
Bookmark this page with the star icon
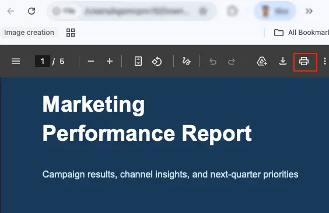pos(202,11)
